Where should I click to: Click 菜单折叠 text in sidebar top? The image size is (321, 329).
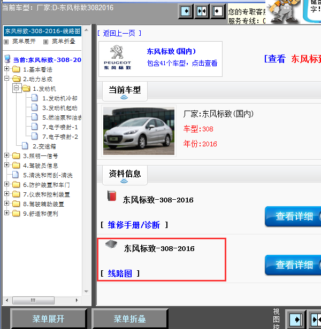(x=64, y=42)
